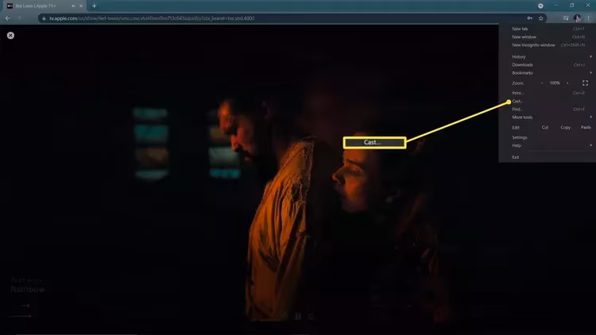Pause the video with pause button
The image size is (596, 335).
point(298,316)
